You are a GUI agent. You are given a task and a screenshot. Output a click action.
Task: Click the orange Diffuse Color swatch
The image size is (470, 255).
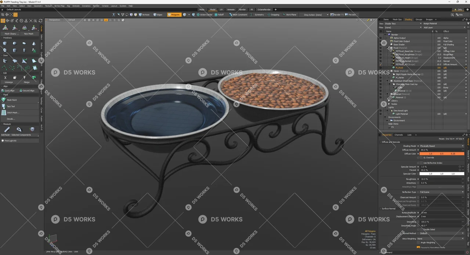[x=442, y=154]
